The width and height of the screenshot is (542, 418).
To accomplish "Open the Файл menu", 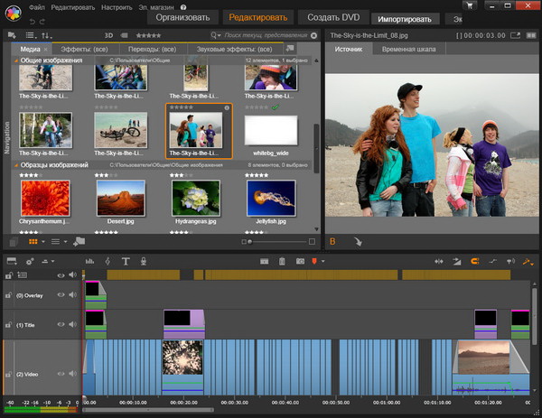I will pos(37,6).
